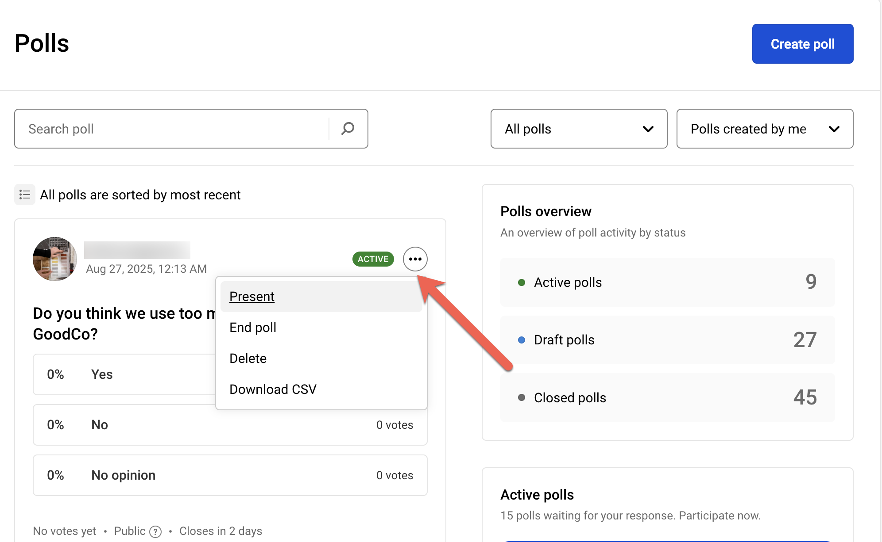Vote for the No option
The image size is (882, 542).
pyautogui.click(x=229, y=425)
